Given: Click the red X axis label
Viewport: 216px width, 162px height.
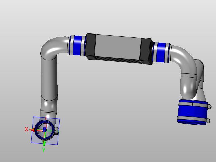Looking at the screenshot, I should tap(27, 129).
